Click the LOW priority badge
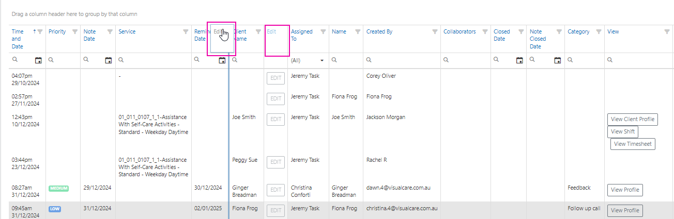This screenshot has width=674, height=219. pos(55,209)
